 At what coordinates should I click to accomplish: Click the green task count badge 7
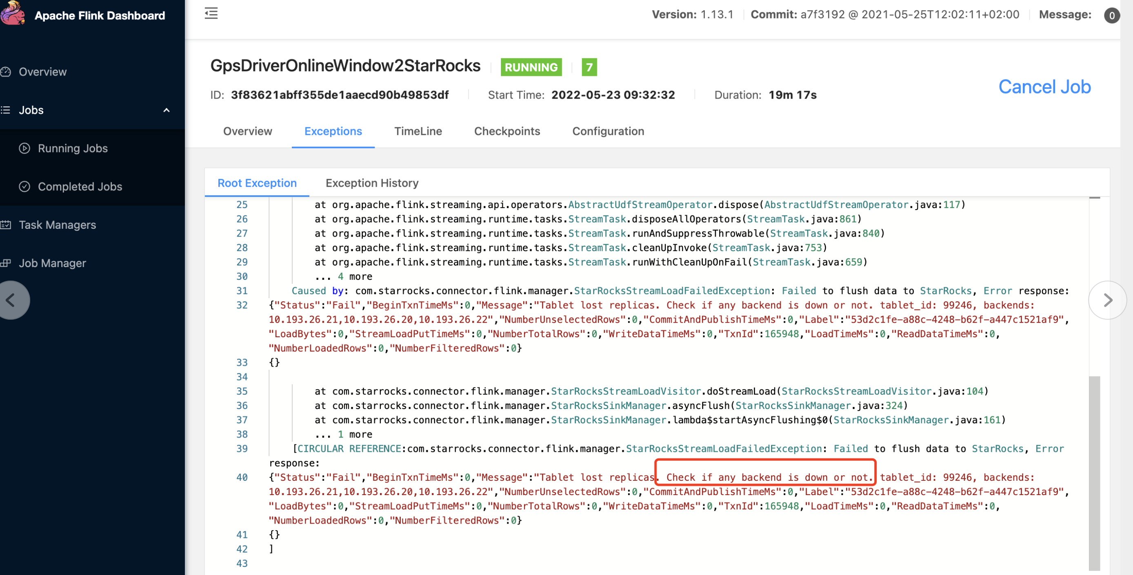[589, 67]
